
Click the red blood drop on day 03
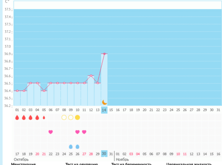30,117
